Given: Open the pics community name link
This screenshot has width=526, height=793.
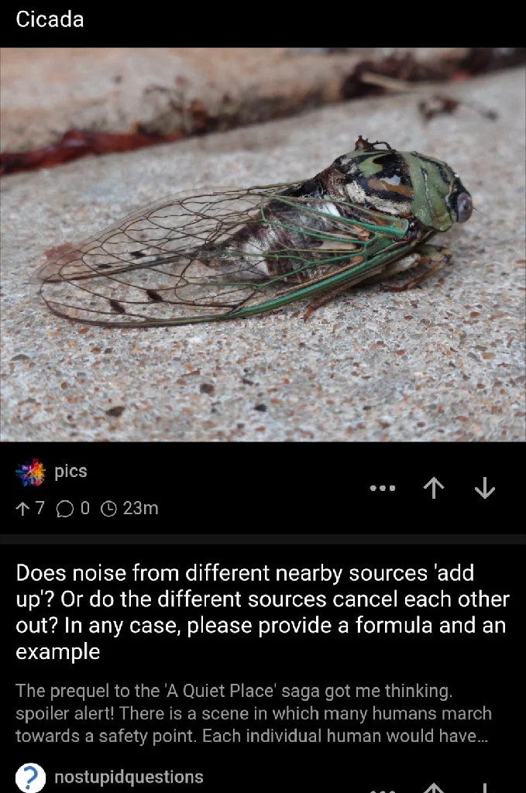Looking at the screenshot, I should pos(70,471).
